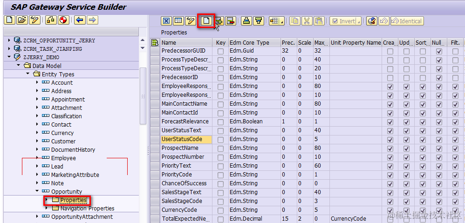
Task: Sort descending using the inverted pyramid icon
Action: pos(259,21)
